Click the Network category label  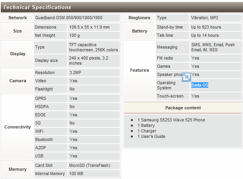point(18,18)
